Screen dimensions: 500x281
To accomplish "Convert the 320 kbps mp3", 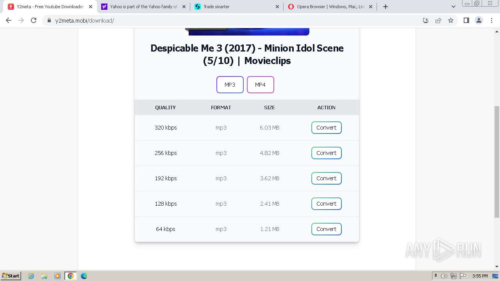I will 327,128.
